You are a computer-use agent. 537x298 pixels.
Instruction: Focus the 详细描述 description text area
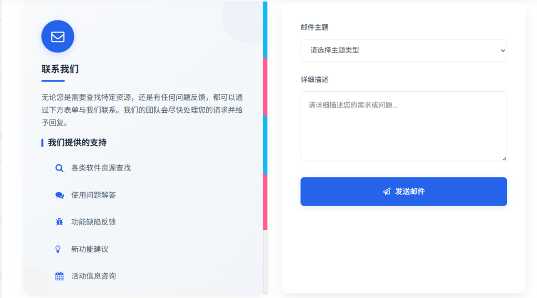click(x=403, y=126)
